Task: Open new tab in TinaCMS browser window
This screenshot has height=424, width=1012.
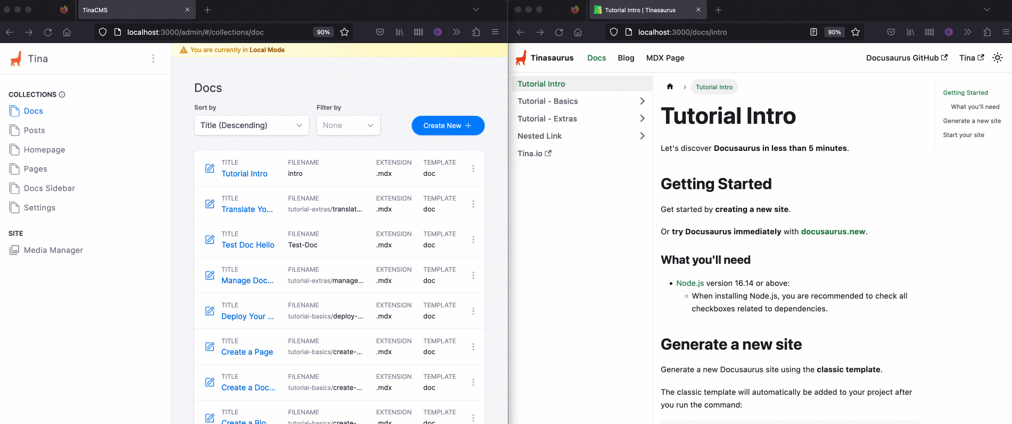Action: pos(208,10)
